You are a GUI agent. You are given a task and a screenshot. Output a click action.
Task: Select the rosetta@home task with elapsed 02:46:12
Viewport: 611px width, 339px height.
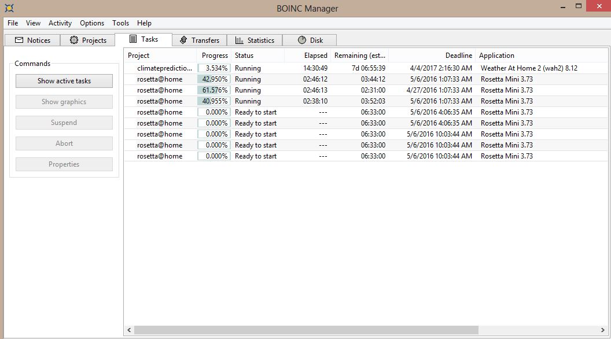point(366,79)
